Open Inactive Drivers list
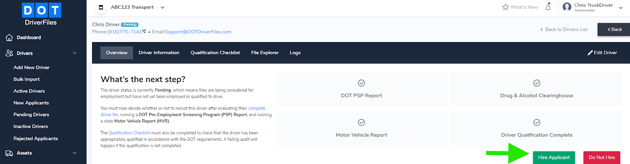Viewport: 630px width, 164px height. 31,127
